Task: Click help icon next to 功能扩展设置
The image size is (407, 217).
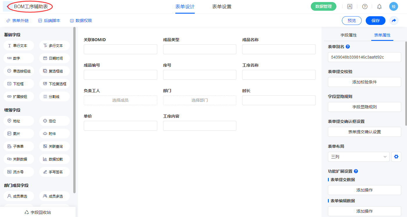Action: click(x=356, y=171)
